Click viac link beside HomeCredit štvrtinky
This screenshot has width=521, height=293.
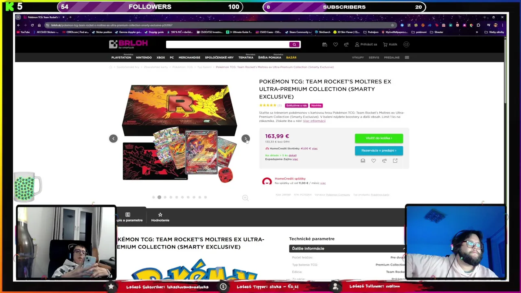(x=314, y=149)
